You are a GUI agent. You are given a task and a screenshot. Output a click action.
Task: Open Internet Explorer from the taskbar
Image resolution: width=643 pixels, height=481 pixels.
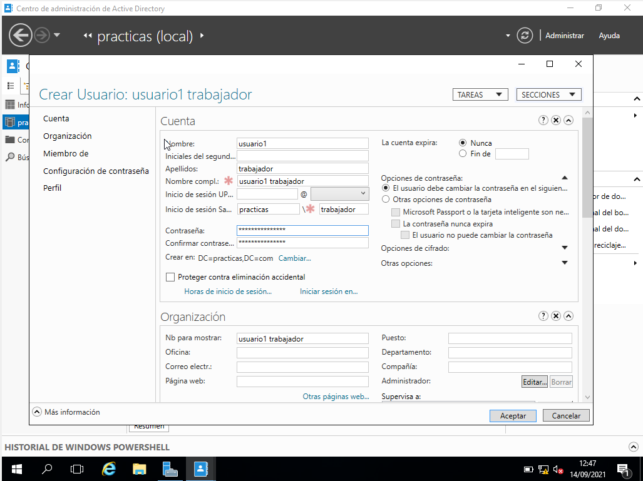coord(109,468)
